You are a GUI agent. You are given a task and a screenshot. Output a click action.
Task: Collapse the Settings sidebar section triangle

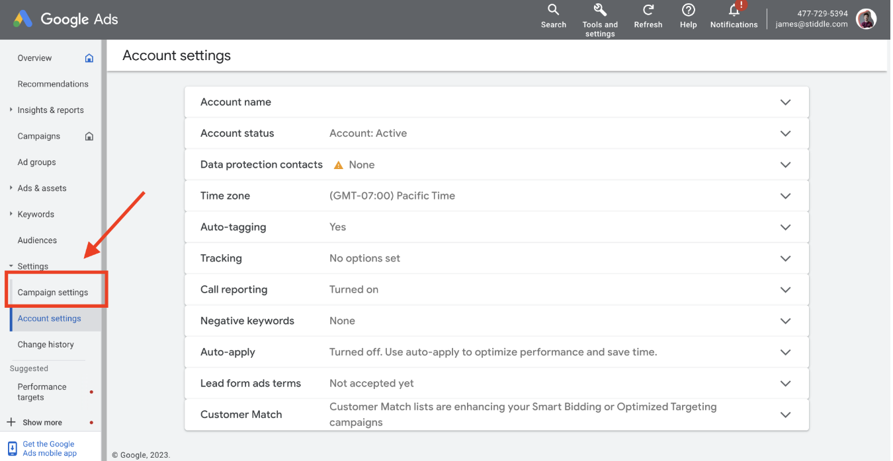pyautogui.click(x=11, y=266)
